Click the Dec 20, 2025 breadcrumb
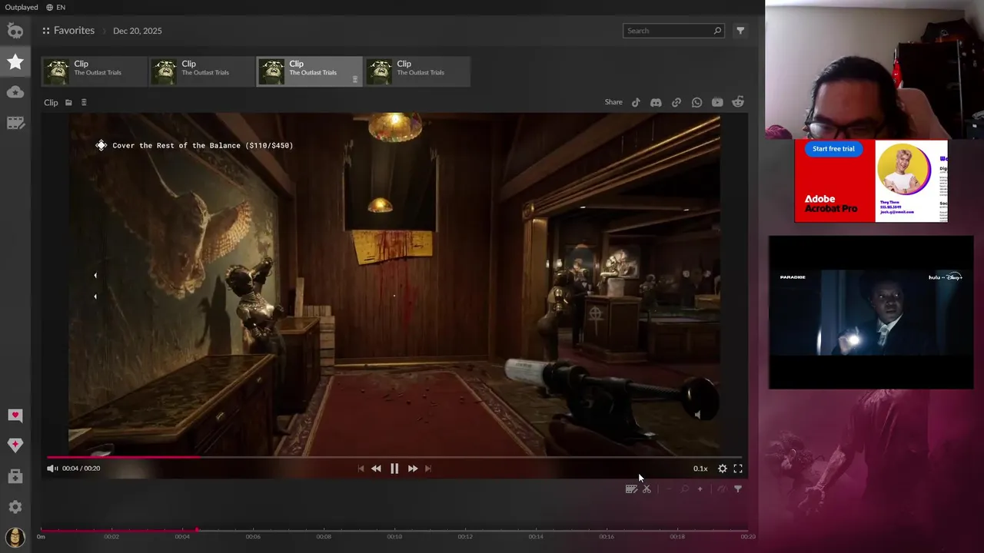Screen dimensions: 984x553 tap(138, 31)
